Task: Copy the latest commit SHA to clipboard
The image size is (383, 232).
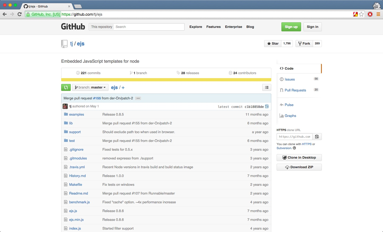Action: point(267,107)
